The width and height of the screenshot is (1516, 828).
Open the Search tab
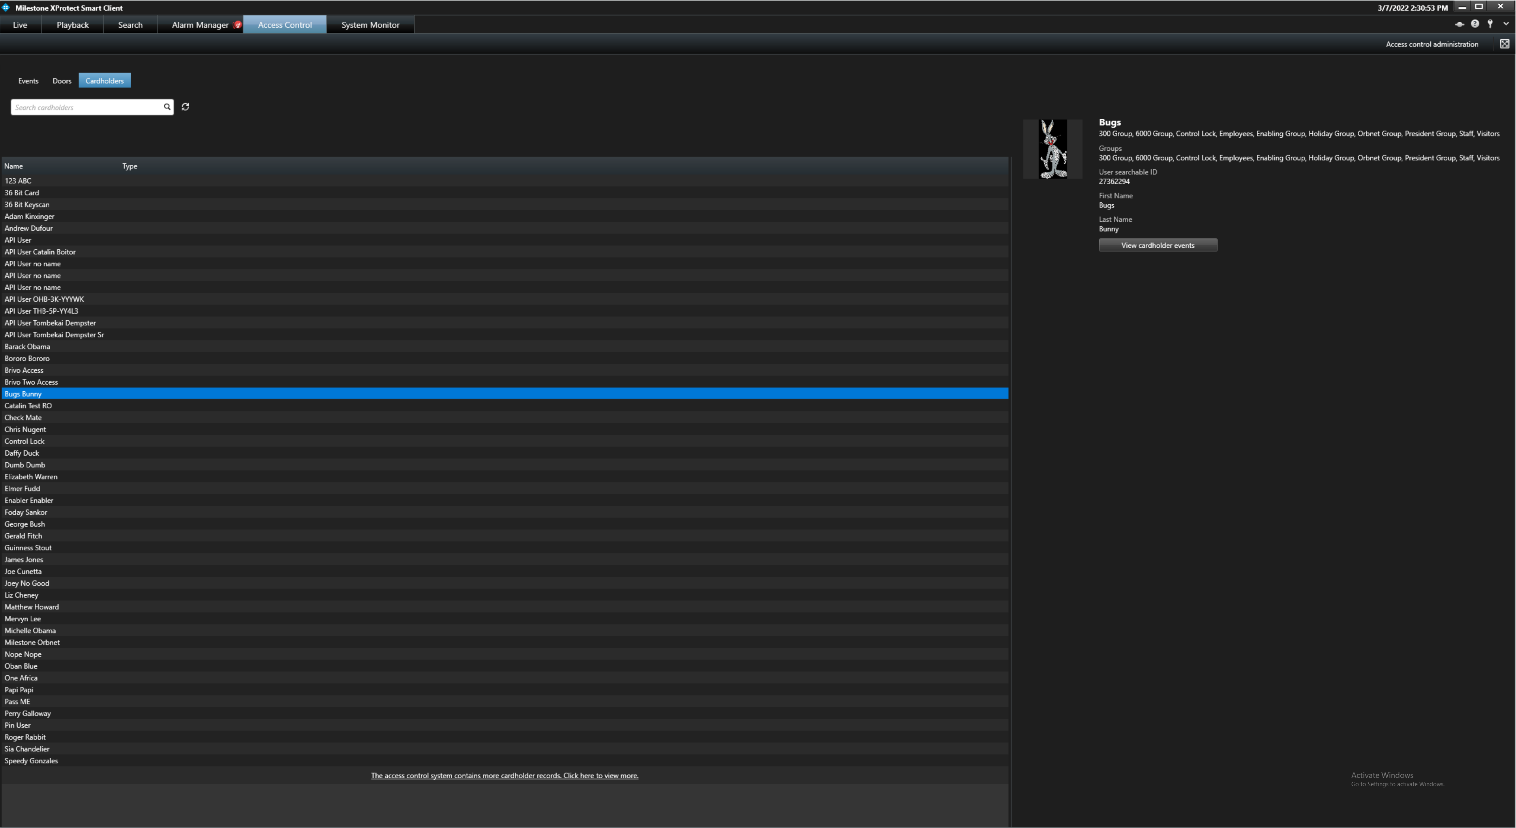(x=130, y=25)
